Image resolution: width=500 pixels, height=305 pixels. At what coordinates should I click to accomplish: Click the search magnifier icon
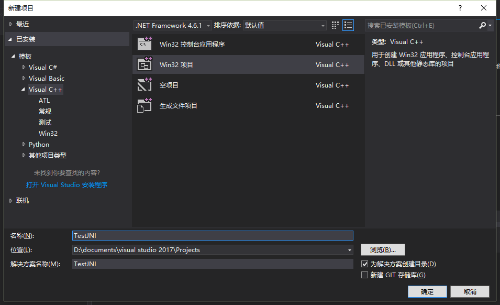pos(483,25)
